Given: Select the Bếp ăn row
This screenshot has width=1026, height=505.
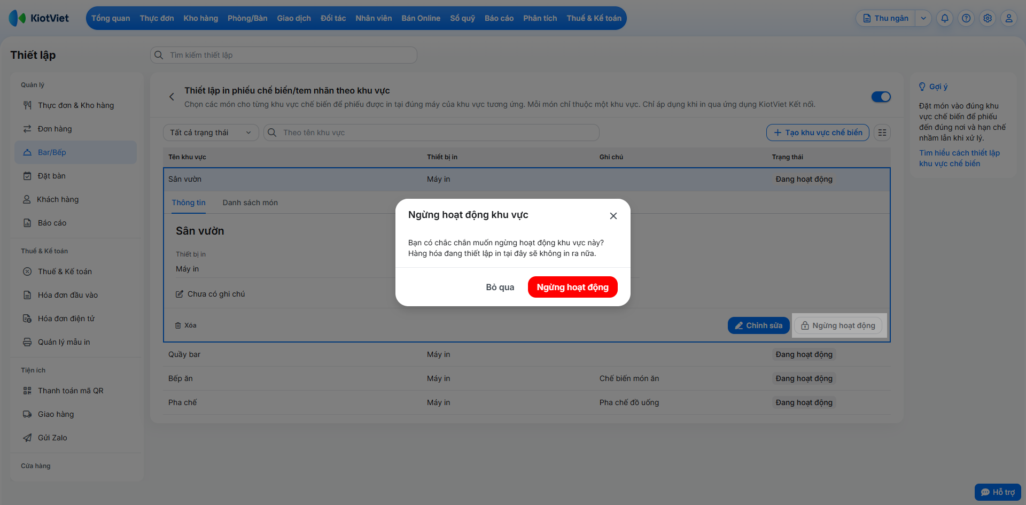Looking at the screenshot, I should pos(526,378).
